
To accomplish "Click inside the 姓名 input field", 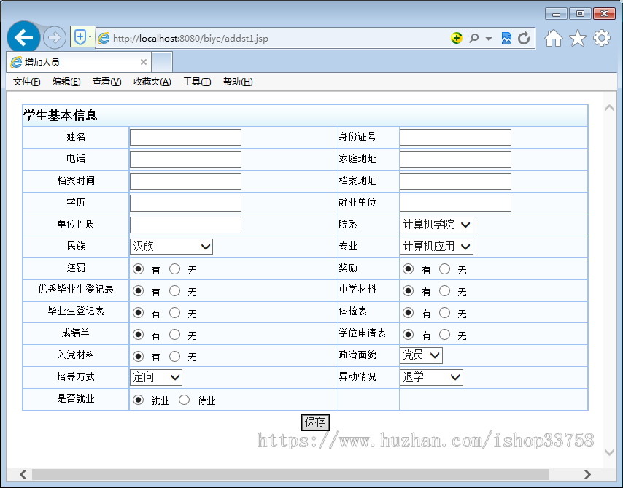I will click(x=185, y=137).
